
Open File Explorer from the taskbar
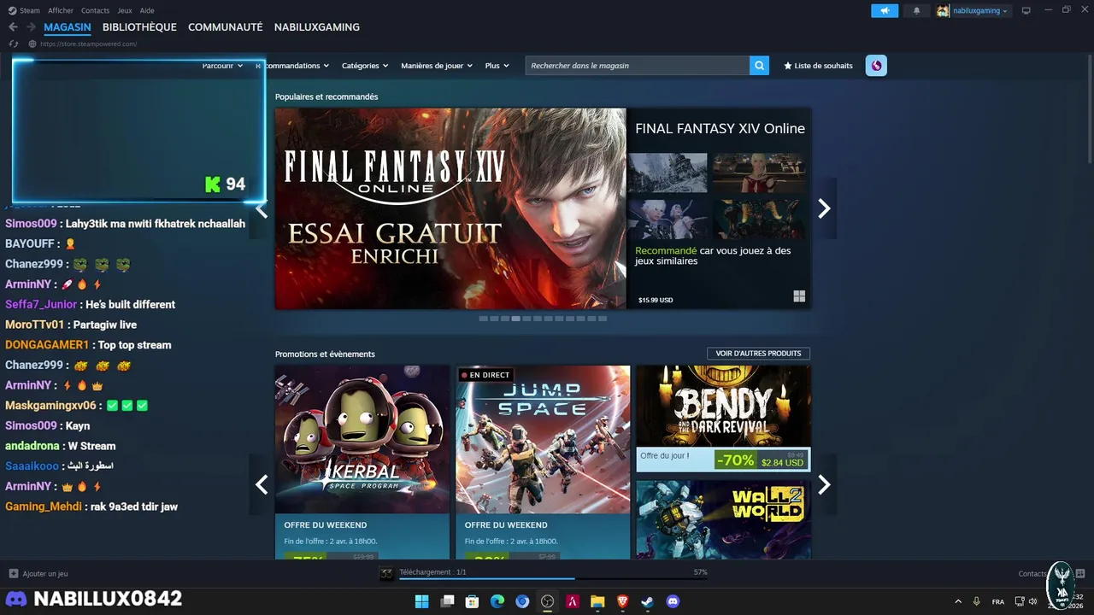(x=597, y=601)
